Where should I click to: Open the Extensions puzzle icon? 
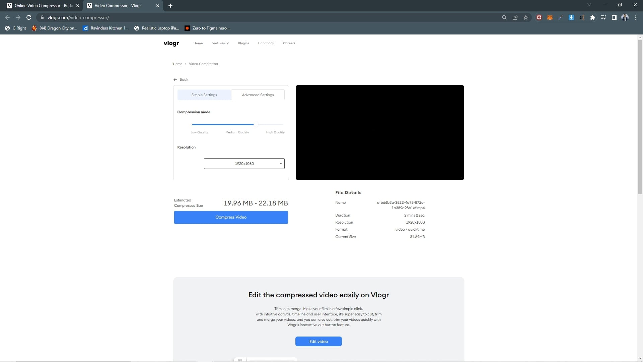coord(592,17)
